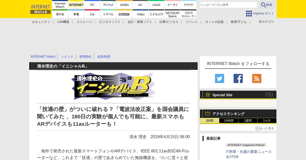Open the 家電 site tab
Image resolution: width=306 pixels, height=160 pixels.
76,14
